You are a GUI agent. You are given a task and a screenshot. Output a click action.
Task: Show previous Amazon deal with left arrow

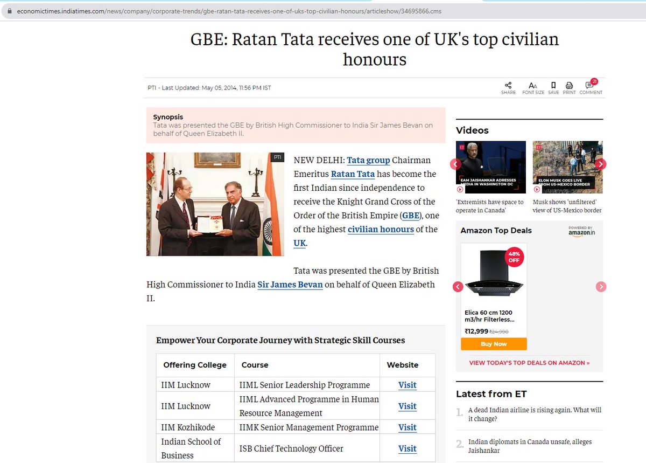click(458, 287)
